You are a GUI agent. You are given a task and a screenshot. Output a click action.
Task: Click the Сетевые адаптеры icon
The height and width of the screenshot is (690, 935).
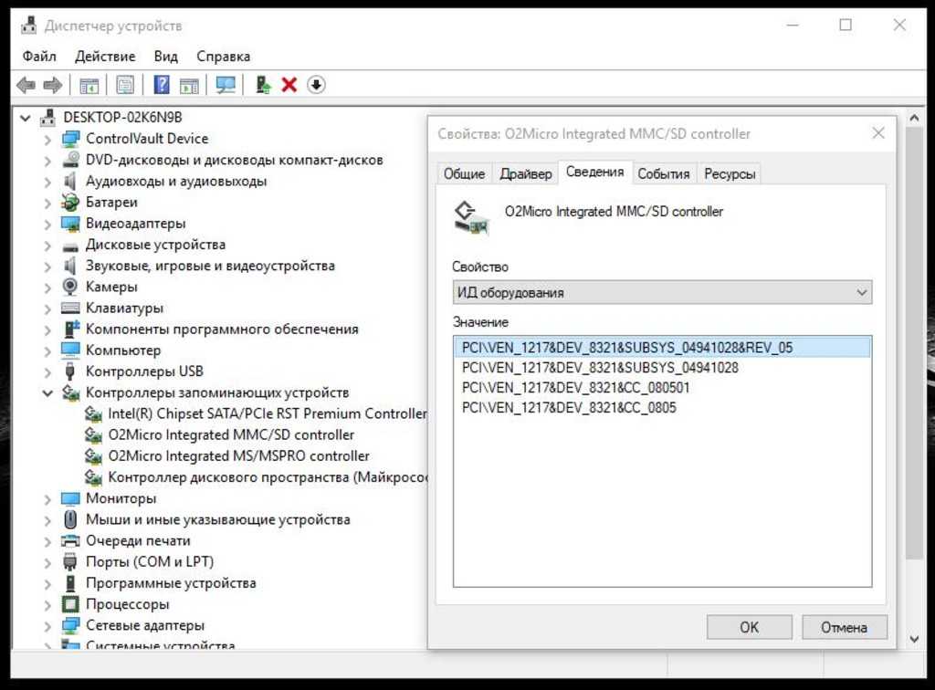coord(70,625)
